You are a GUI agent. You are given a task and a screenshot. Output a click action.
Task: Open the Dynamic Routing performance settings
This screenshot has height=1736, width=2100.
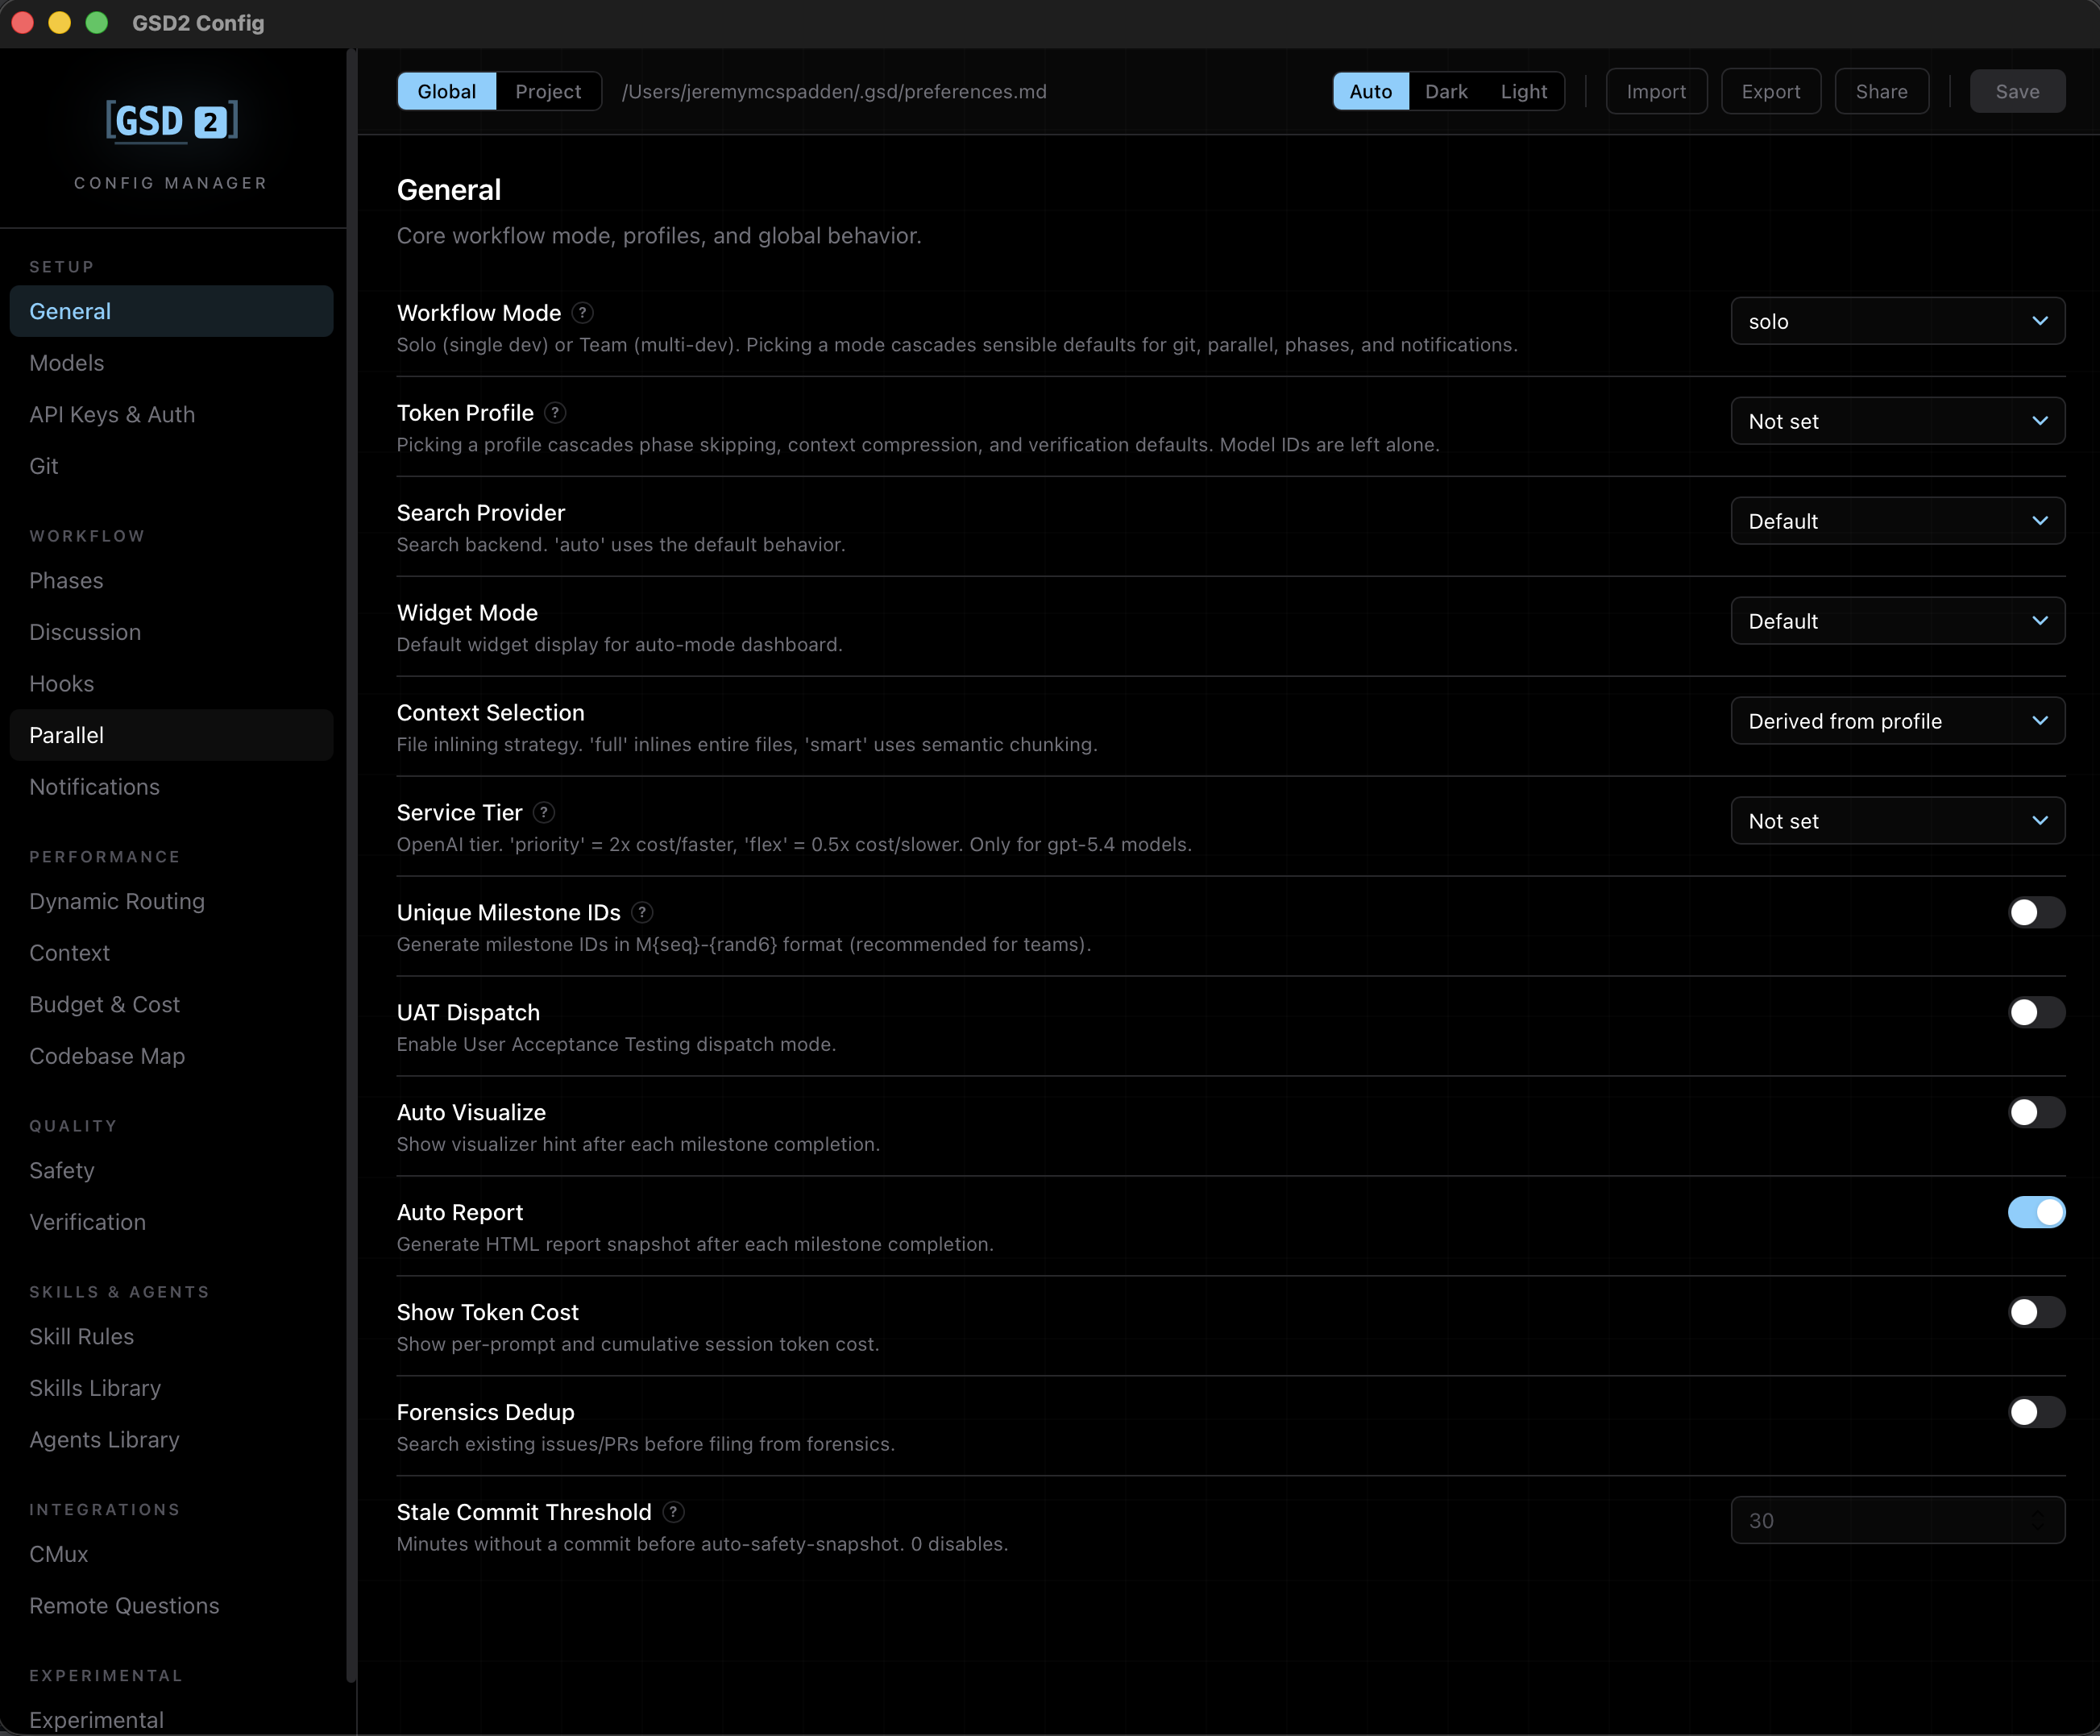point(117,901)
